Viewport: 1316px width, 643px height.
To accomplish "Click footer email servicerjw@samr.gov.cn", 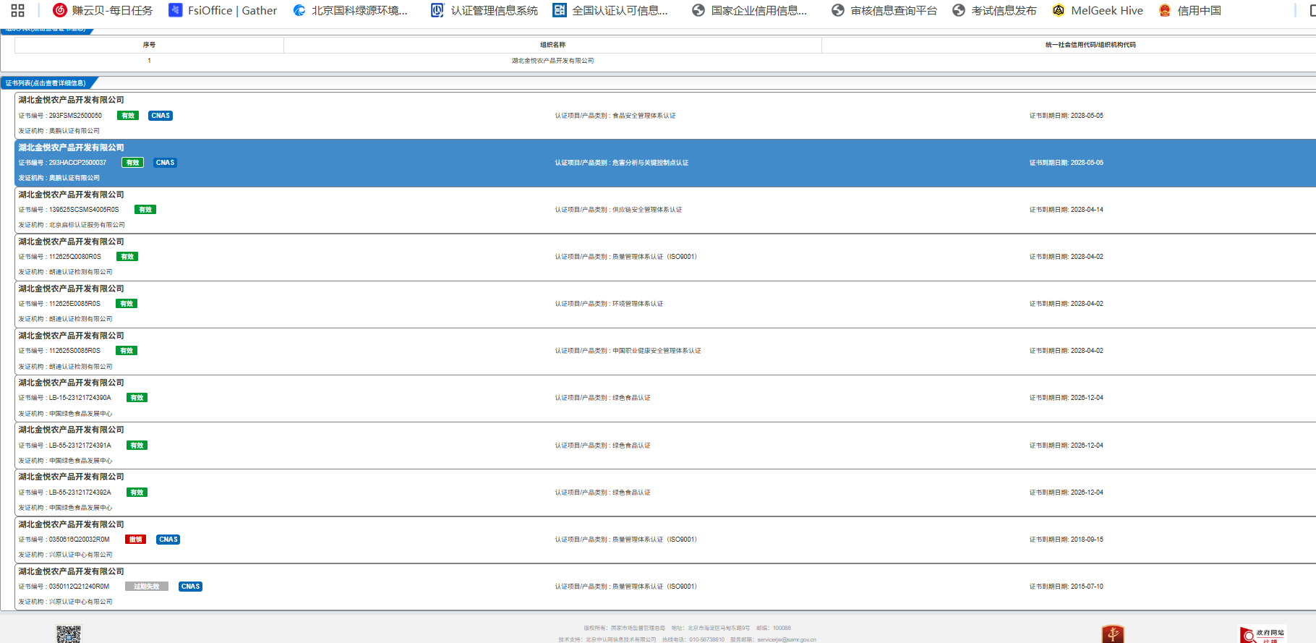I will click(787, 639).
